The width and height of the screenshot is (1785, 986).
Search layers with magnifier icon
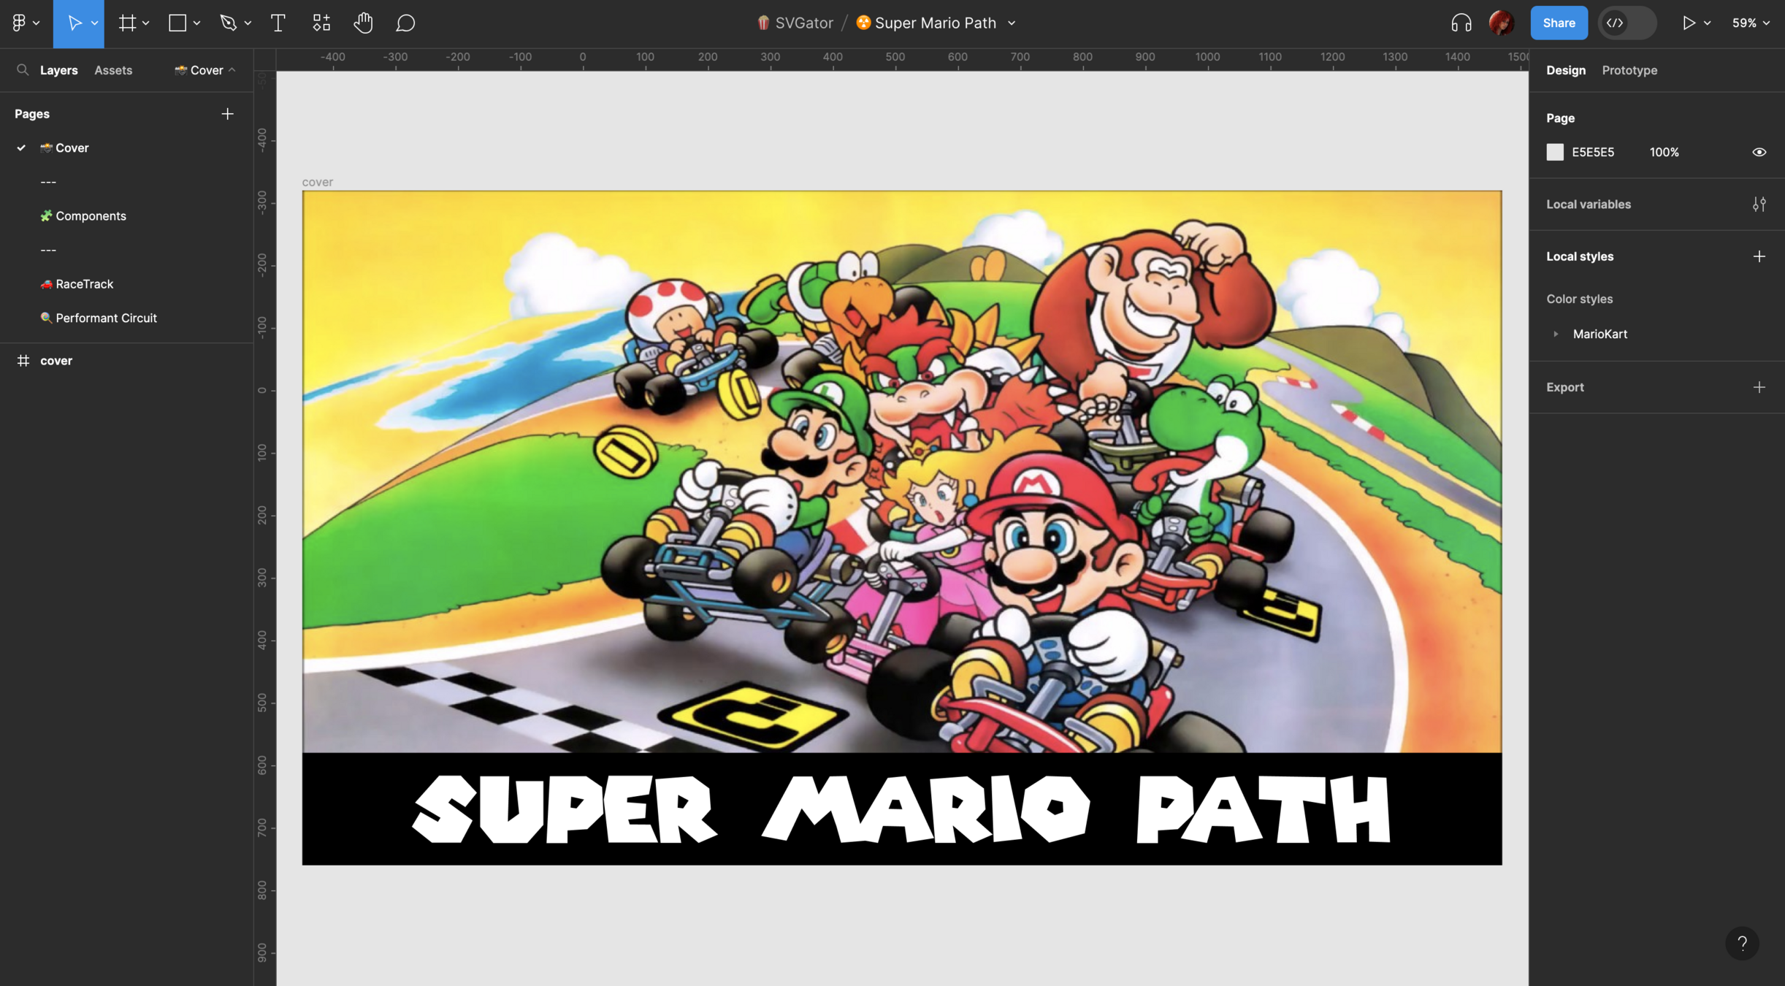point(23,70)
